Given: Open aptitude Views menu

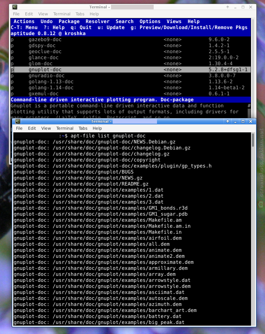Looking at the screenshot, I should [174, 21].
